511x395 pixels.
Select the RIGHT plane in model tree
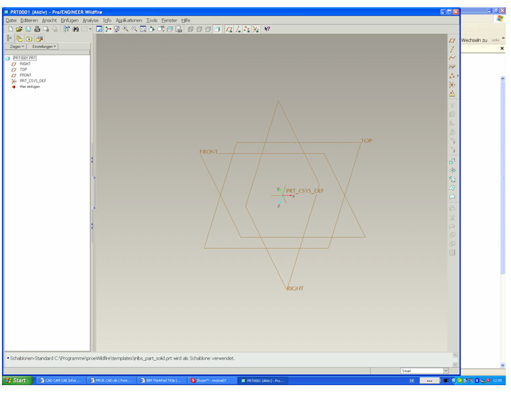point(25,64)
